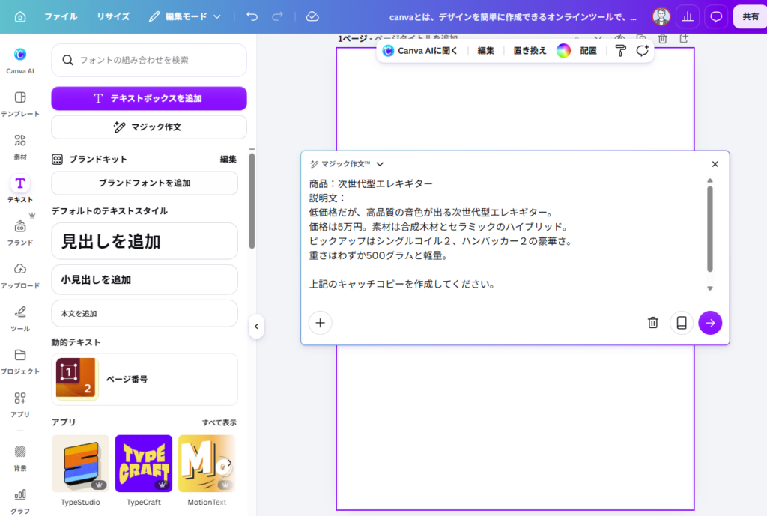Open the グラフ sidebar tab
The width and height of the screenshot is (767, 516).
click(x=20, y=501)
